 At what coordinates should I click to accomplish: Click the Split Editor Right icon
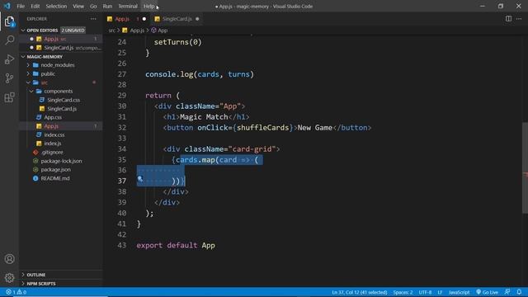click(x=508, y=19)
